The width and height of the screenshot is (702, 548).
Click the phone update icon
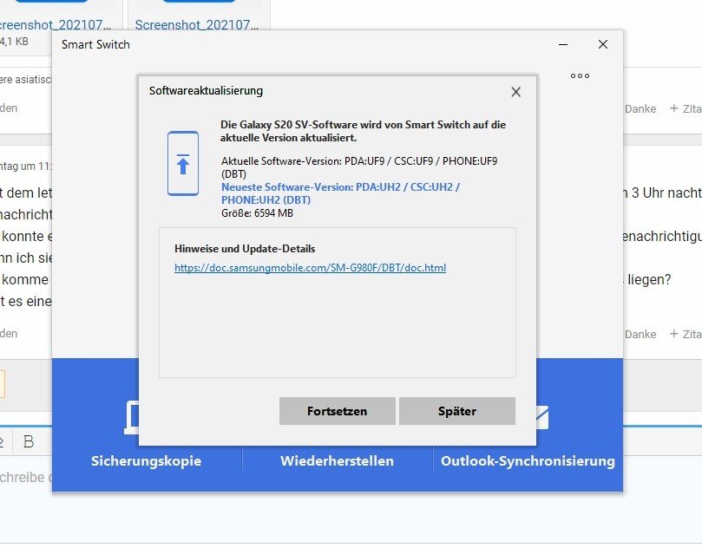point(183,163)
